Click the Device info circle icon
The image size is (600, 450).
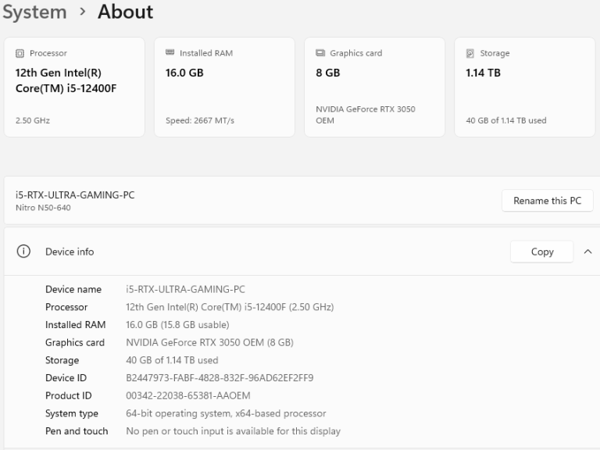(23, 252)
